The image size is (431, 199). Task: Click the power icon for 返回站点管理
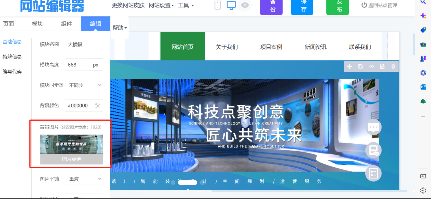tap(364, 5)
